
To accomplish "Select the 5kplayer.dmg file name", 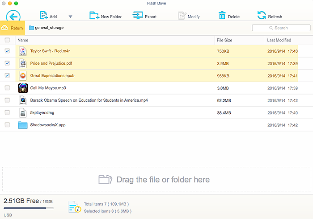I will (42, 113).
